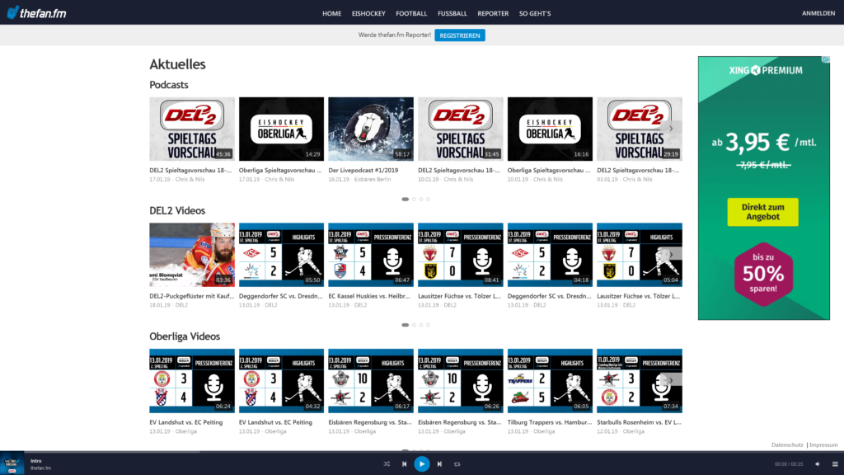Viewport: 844px width, 475px height.
Task: Open the Datenschutz link
Action: click(x=787, y=444)
